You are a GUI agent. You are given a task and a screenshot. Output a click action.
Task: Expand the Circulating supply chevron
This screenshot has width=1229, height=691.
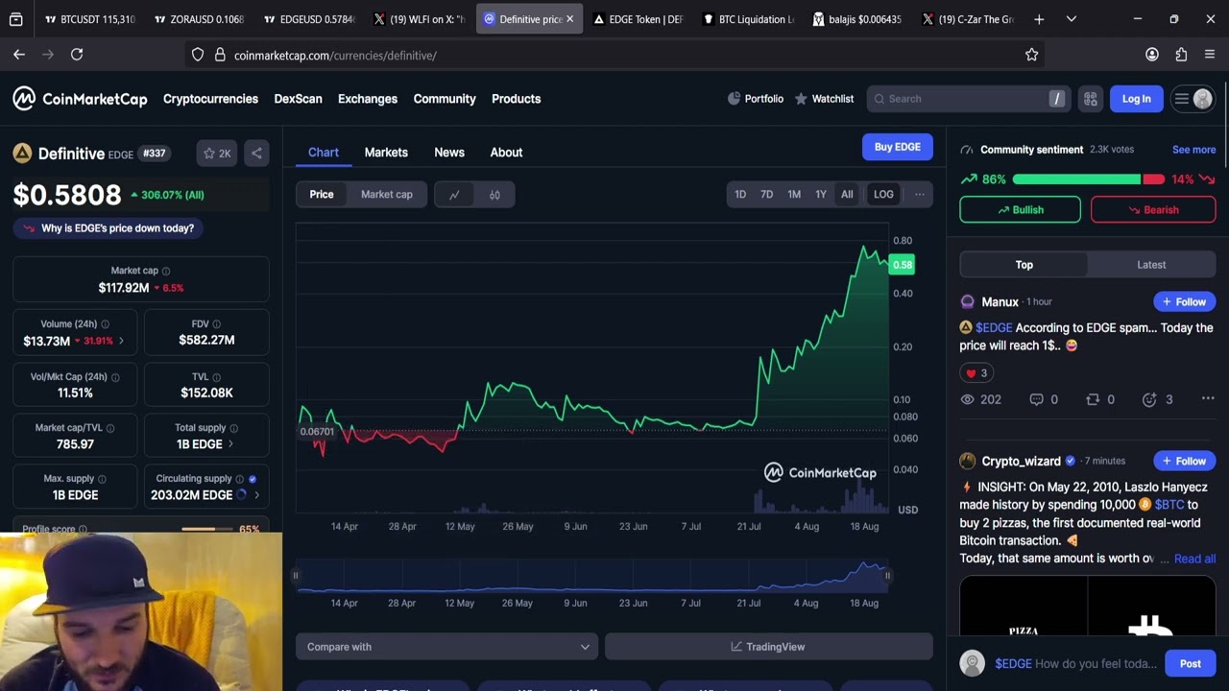pos(256,495)
